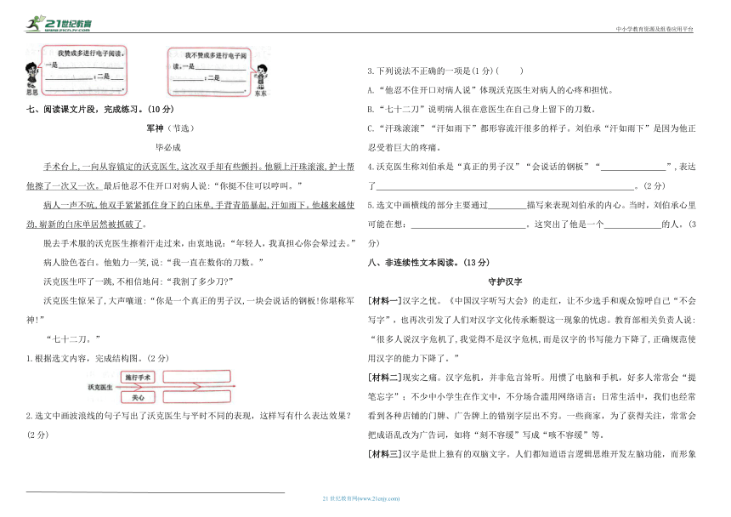
Task: Select header text 中小学教育资源及组卷应用平台
Action: 654,29
